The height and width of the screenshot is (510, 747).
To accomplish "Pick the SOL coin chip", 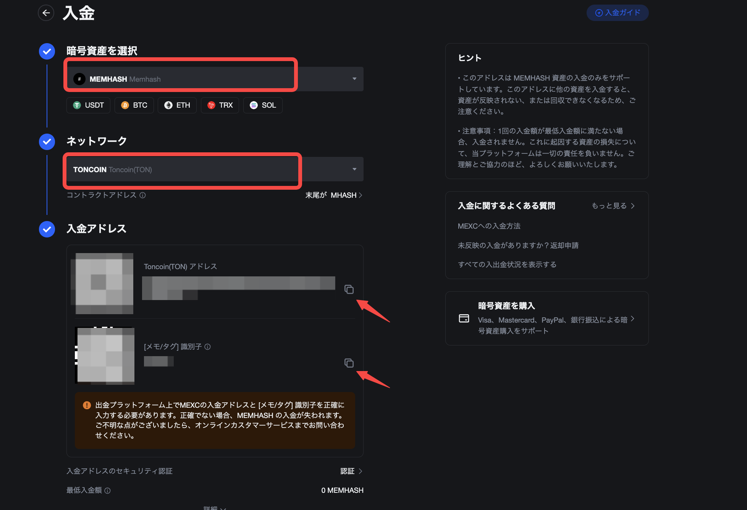I will 263,105.
